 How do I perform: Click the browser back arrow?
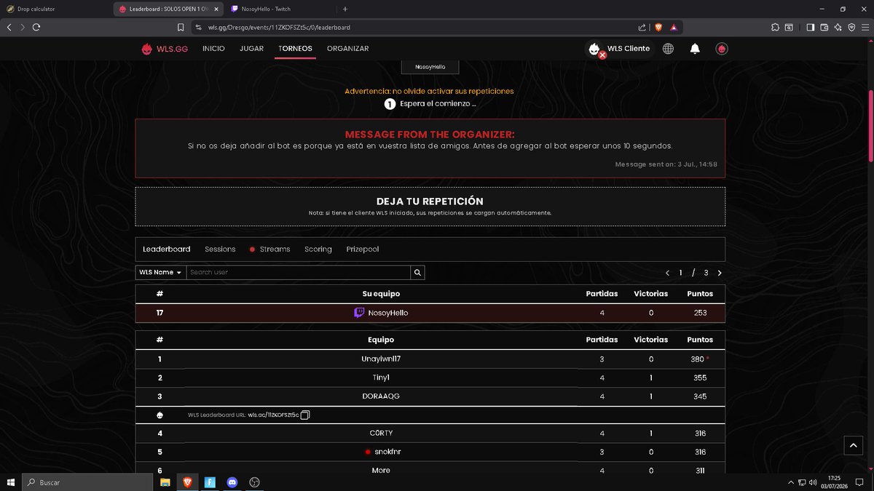[x=9, y=27]
